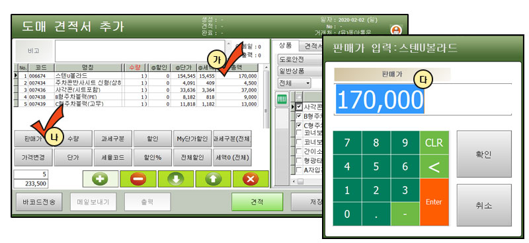
Task: Tick the 사각콘 product checkbox
Action: click(299, 107)
